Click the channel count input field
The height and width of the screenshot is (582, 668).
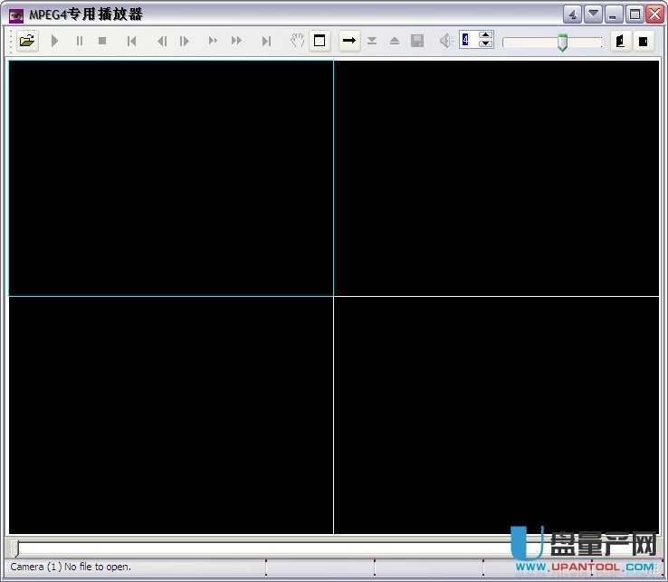pos(469,40)
